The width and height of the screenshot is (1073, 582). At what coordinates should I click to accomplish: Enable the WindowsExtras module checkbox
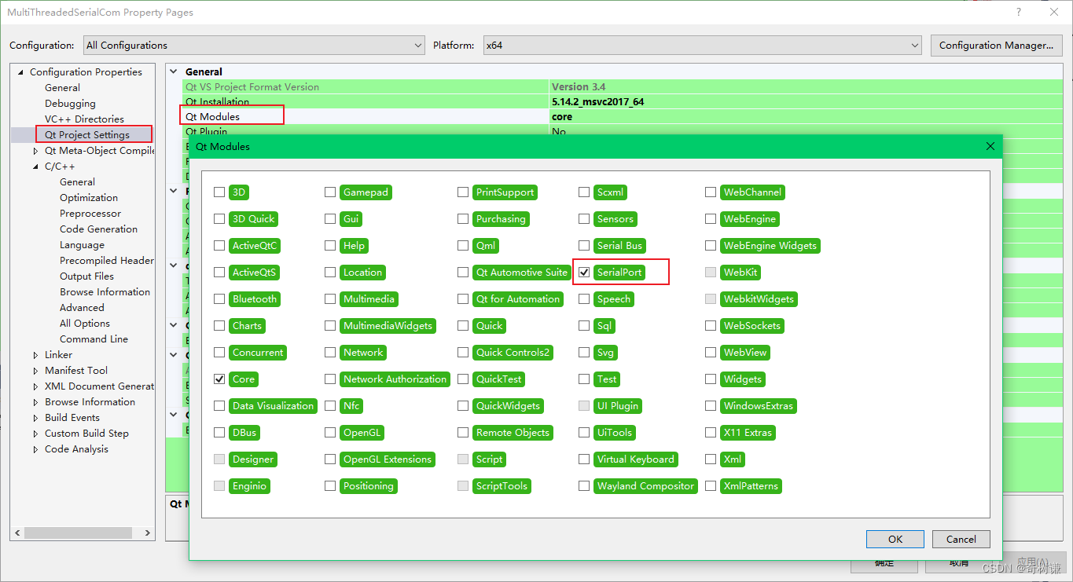(711, 406)
